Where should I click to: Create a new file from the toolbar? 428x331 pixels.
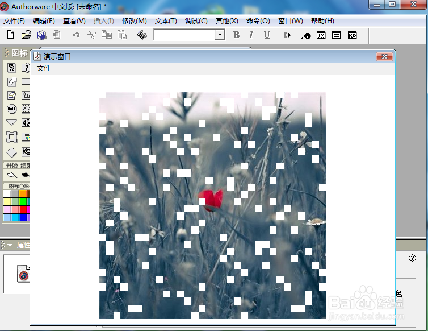[x=10, y=35]
